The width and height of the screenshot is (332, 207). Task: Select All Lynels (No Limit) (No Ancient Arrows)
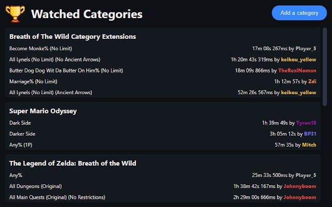click(54, 60)
